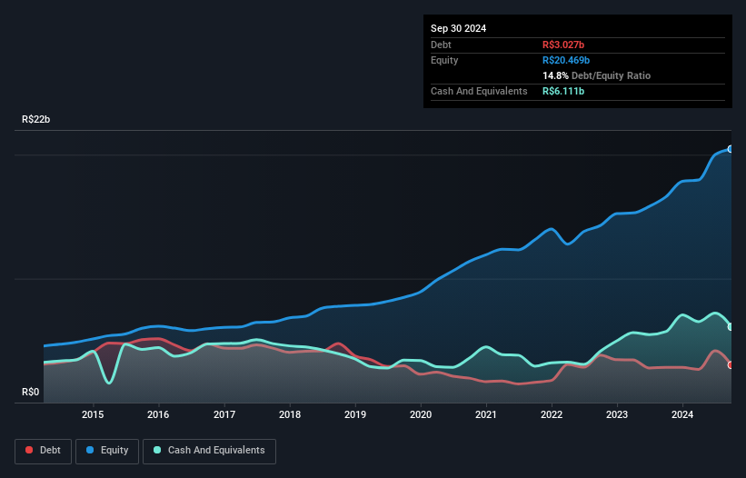Toggle the Debt series legend button

click(44, 451)
